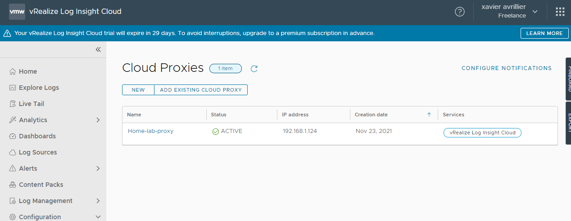Viewport: 571px width, 221px height.
Task: Click the Configuration gear icon
Action: click(13, 217)
